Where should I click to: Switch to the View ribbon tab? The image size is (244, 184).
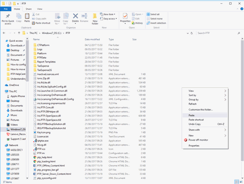pos(40,9)
